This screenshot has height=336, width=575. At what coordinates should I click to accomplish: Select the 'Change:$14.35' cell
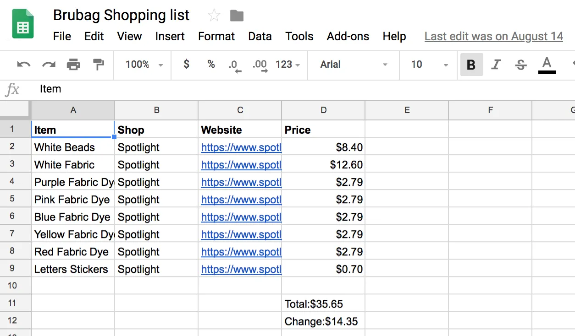pyautogui.click(x=323, y=321)
